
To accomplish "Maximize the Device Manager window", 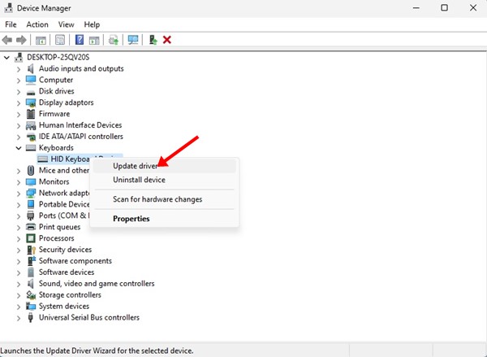I will [445, 8].
